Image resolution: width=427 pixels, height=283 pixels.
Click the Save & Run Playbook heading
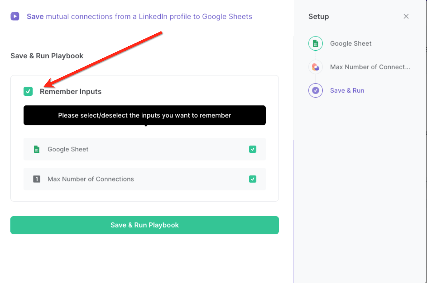47,56
